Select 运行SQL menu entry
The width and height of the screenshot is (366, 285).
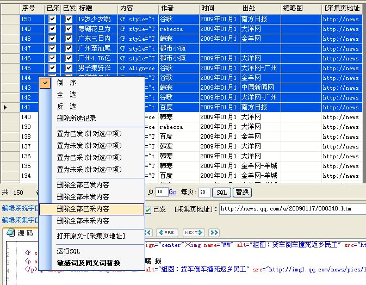coord(91,251)
